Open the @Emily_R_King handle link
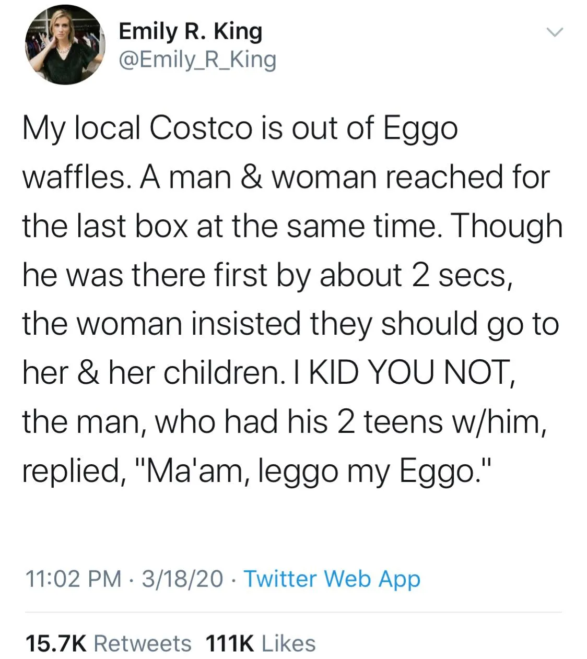 coord(197,60)
